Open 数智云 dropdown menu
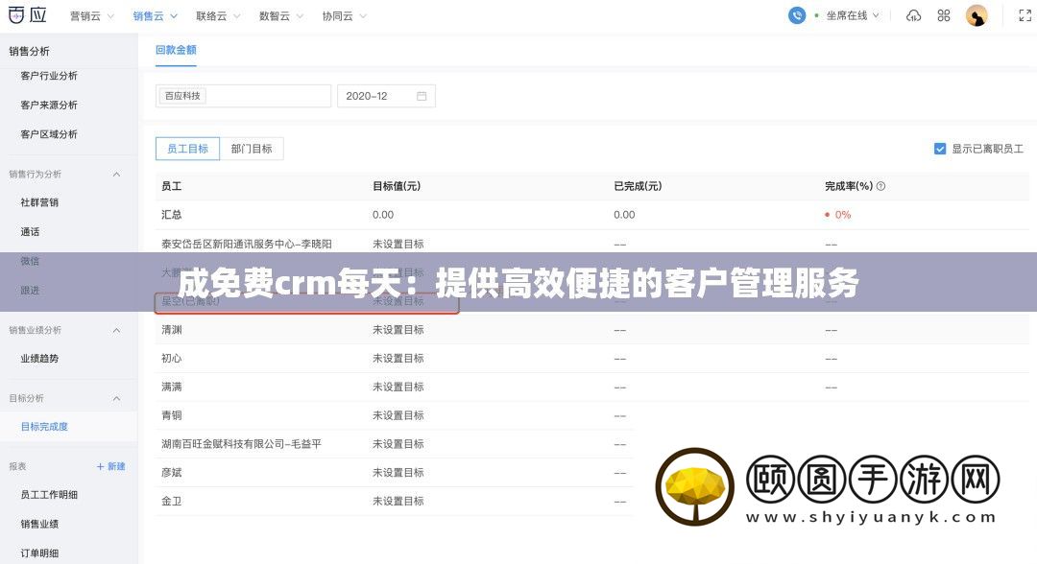This screenshot has width=1037, height=564. tap(281, 16)
